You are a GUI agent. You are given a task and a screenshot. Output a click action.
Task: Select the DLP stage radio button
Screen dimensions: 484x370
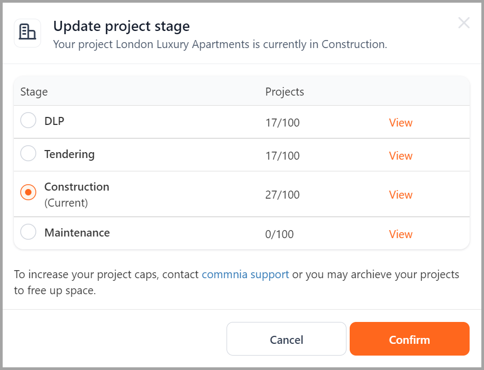click(28, 120)
